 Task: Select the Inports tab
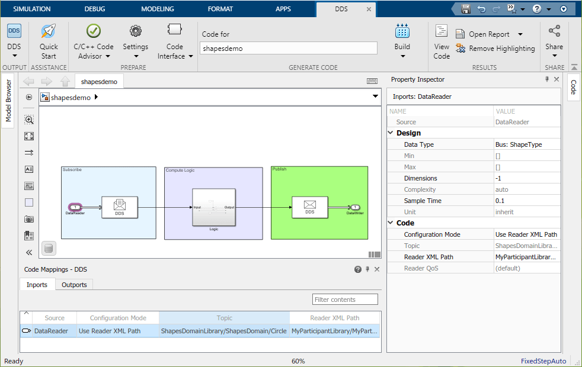(37, 285)
